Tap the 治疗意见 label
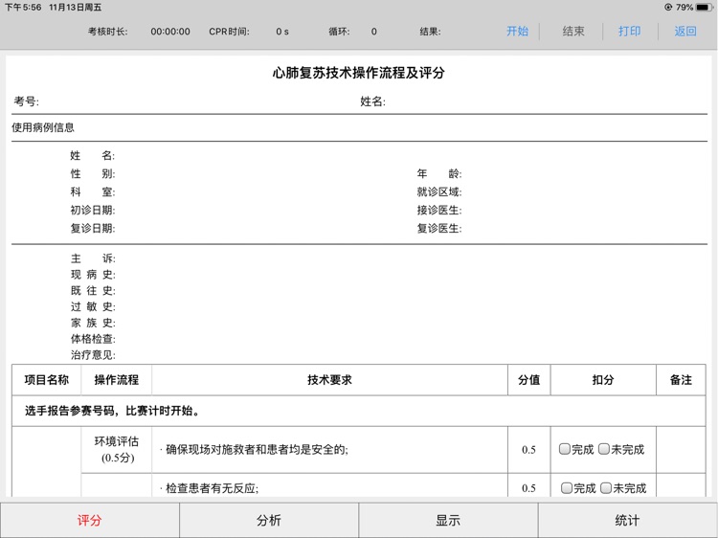718x538 pixels. [x=93, y=355]
